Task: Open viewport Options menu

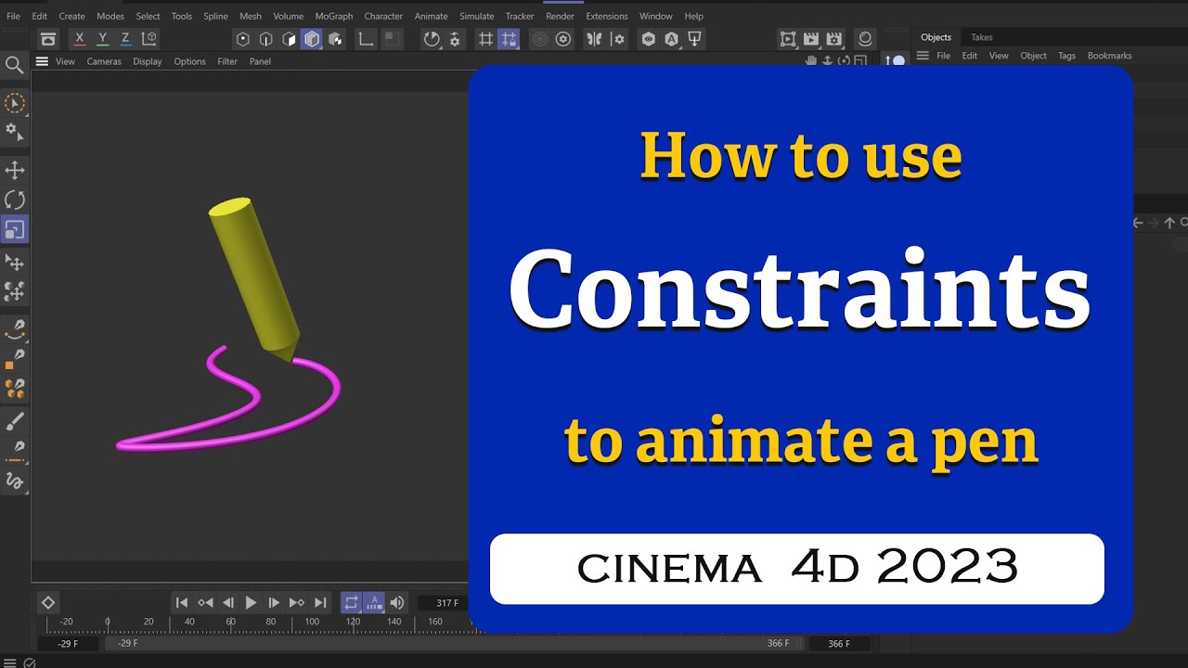Action: coord(190,61)
